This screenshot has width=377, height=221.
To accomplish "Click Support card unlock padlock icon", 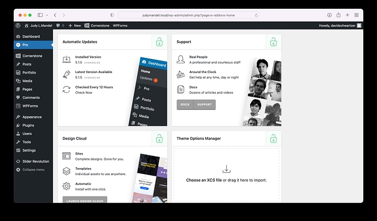I will point(273,42).
